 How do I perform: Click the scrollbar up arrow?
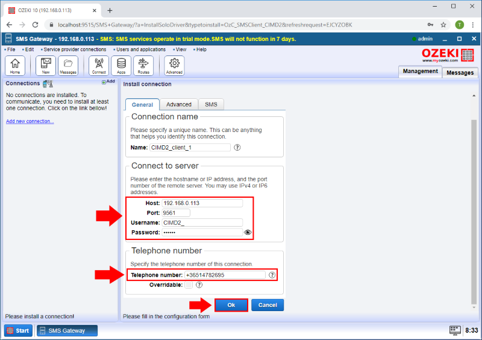pyautogui.click(x=474, y=96)
